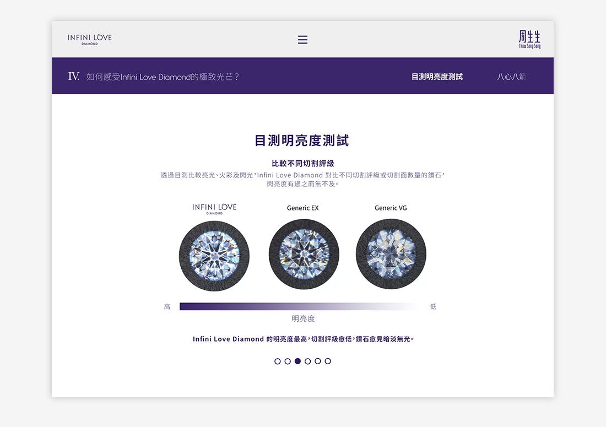Select the Infini Love diamond image
This screenshot has width=606, height=427.
[214, 255]
